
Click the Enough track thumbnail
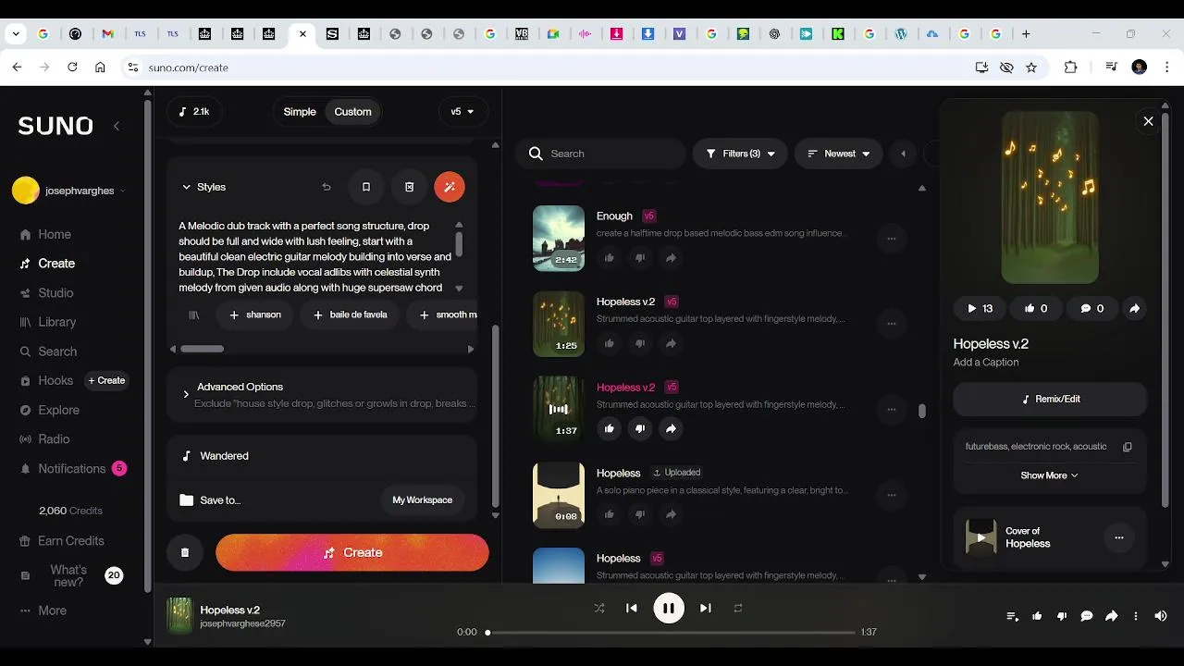pos(559,239)
